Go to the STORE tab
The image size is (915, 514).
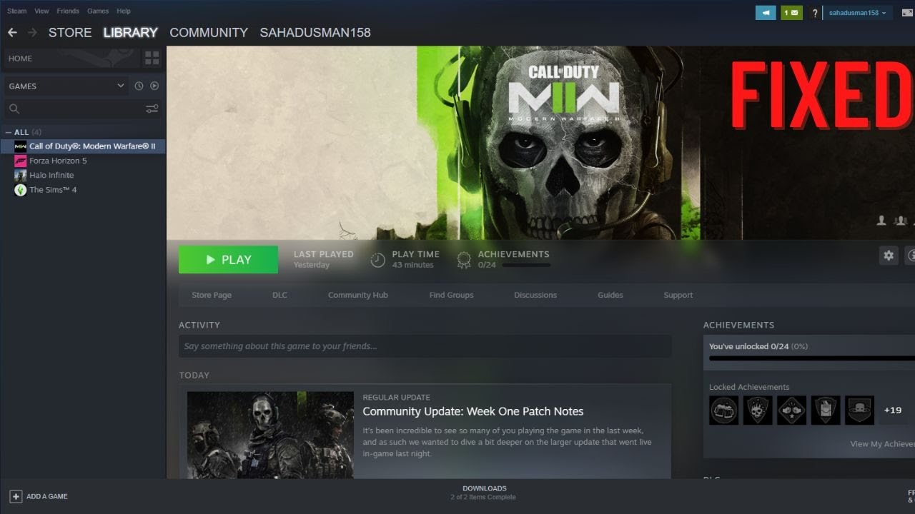70,32
